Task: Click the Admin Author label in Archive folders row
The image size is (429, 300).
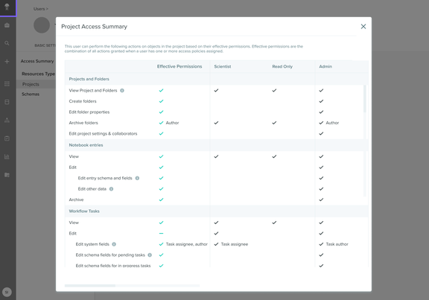Action: 332,123
